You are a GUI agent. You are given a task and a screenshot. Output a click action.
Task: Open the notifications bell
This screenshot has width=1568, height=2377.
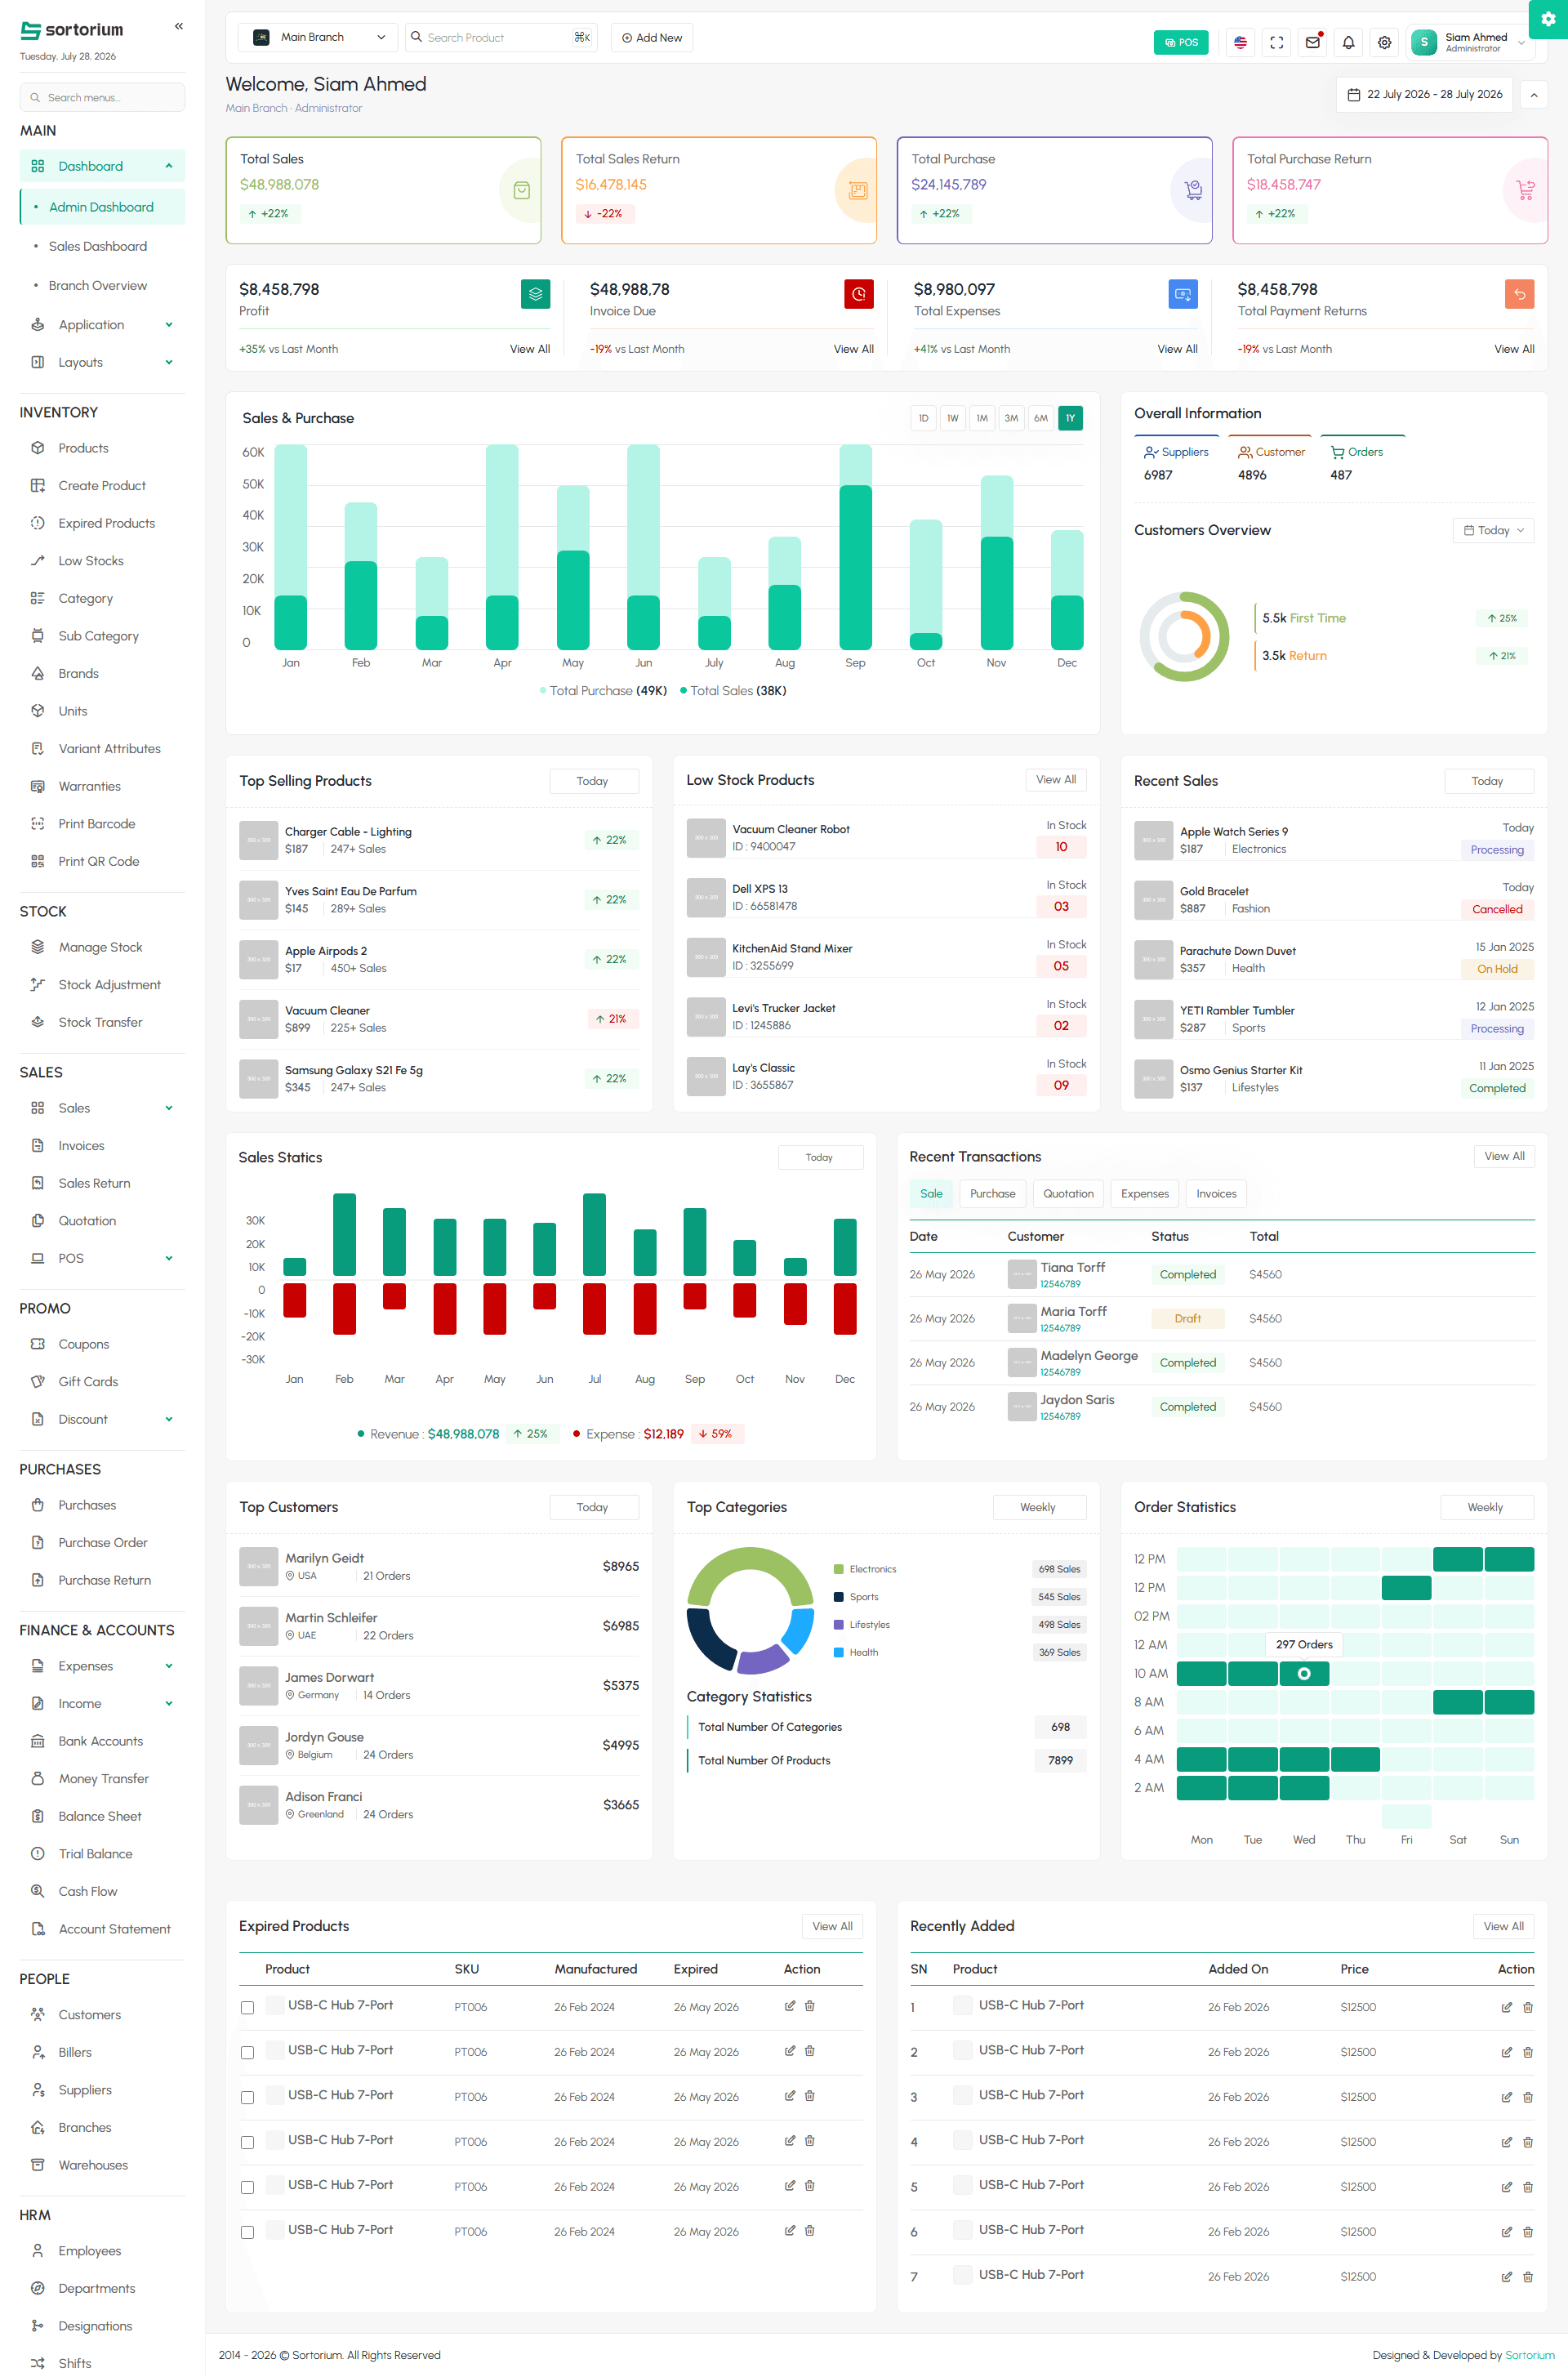tap(1348, 42)
